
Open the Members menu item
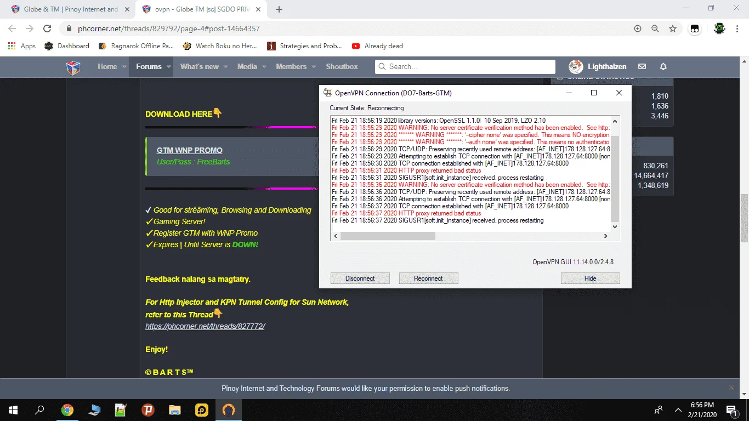click(x=291, y=66)
